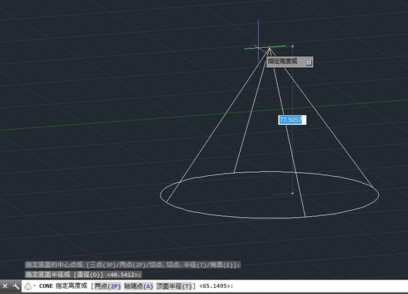Choose the 顶面半径(T) command option
Viewport: 408px width, 294px height.
click(x=174, y=286)
